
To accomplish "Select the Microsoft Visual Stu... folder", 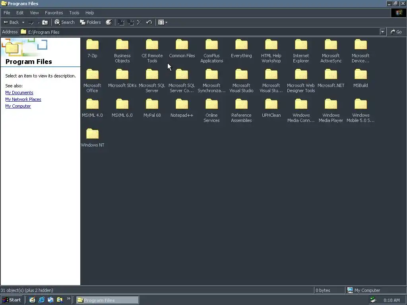I will point(271,81).
